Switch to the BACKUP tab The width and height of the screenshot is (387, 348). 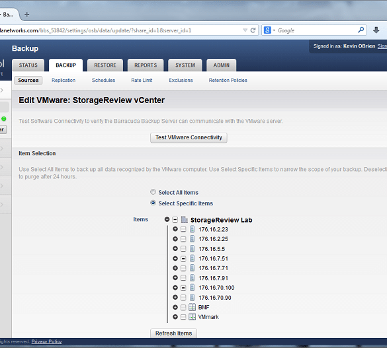(x=65, y=65)
